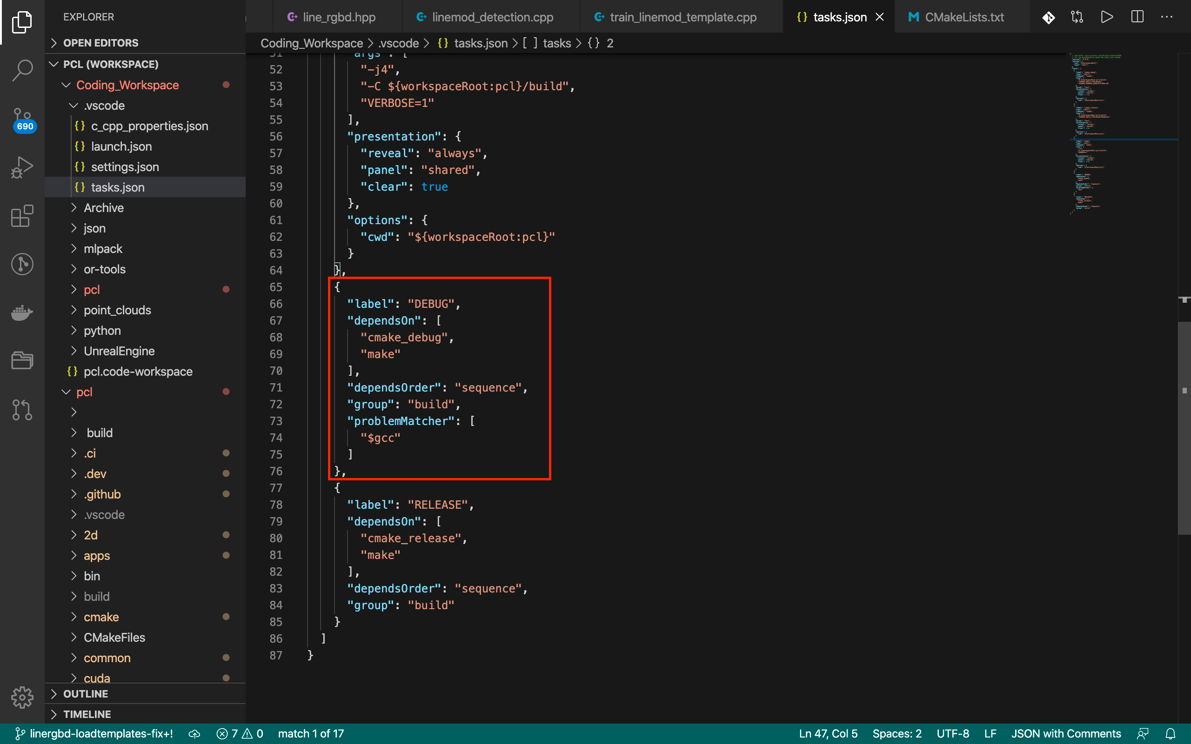Open changes compare icon in editor toolbar
This screenshot has height=744, width=1191.
(1077, 17)
